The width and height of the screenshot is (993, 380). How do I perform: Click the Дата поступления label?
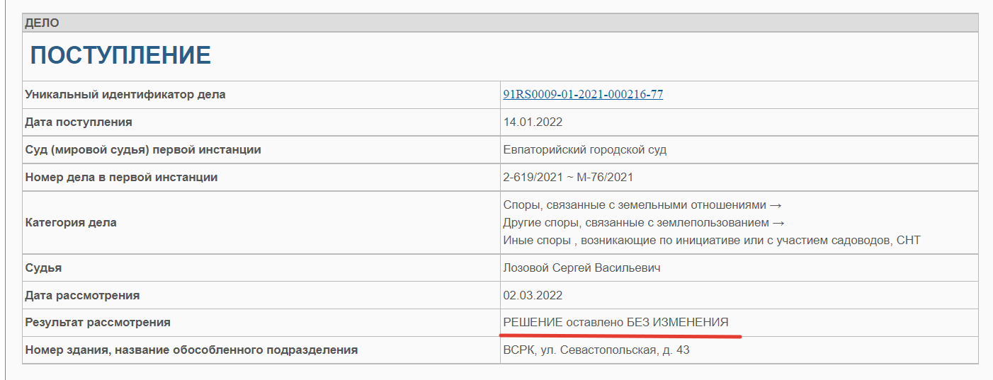79,122
